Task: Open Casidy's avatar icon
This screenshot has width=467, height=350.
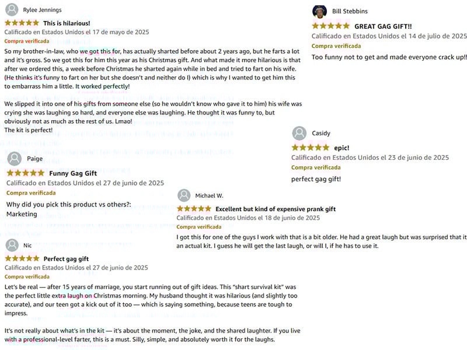Action: 299,134
